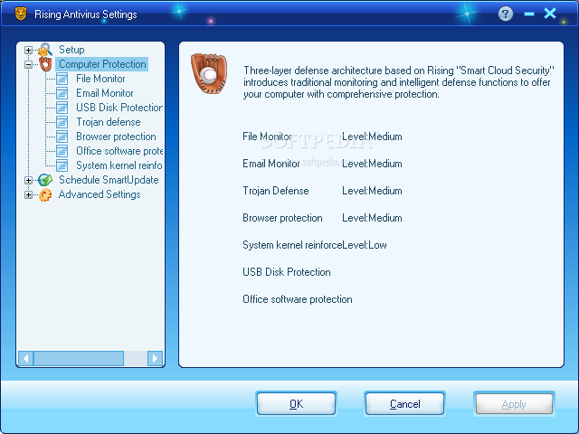Click Level:Medium beside Trojan Defense
The width and height of the screenshot is (579, 434).
tap(372, 191)
